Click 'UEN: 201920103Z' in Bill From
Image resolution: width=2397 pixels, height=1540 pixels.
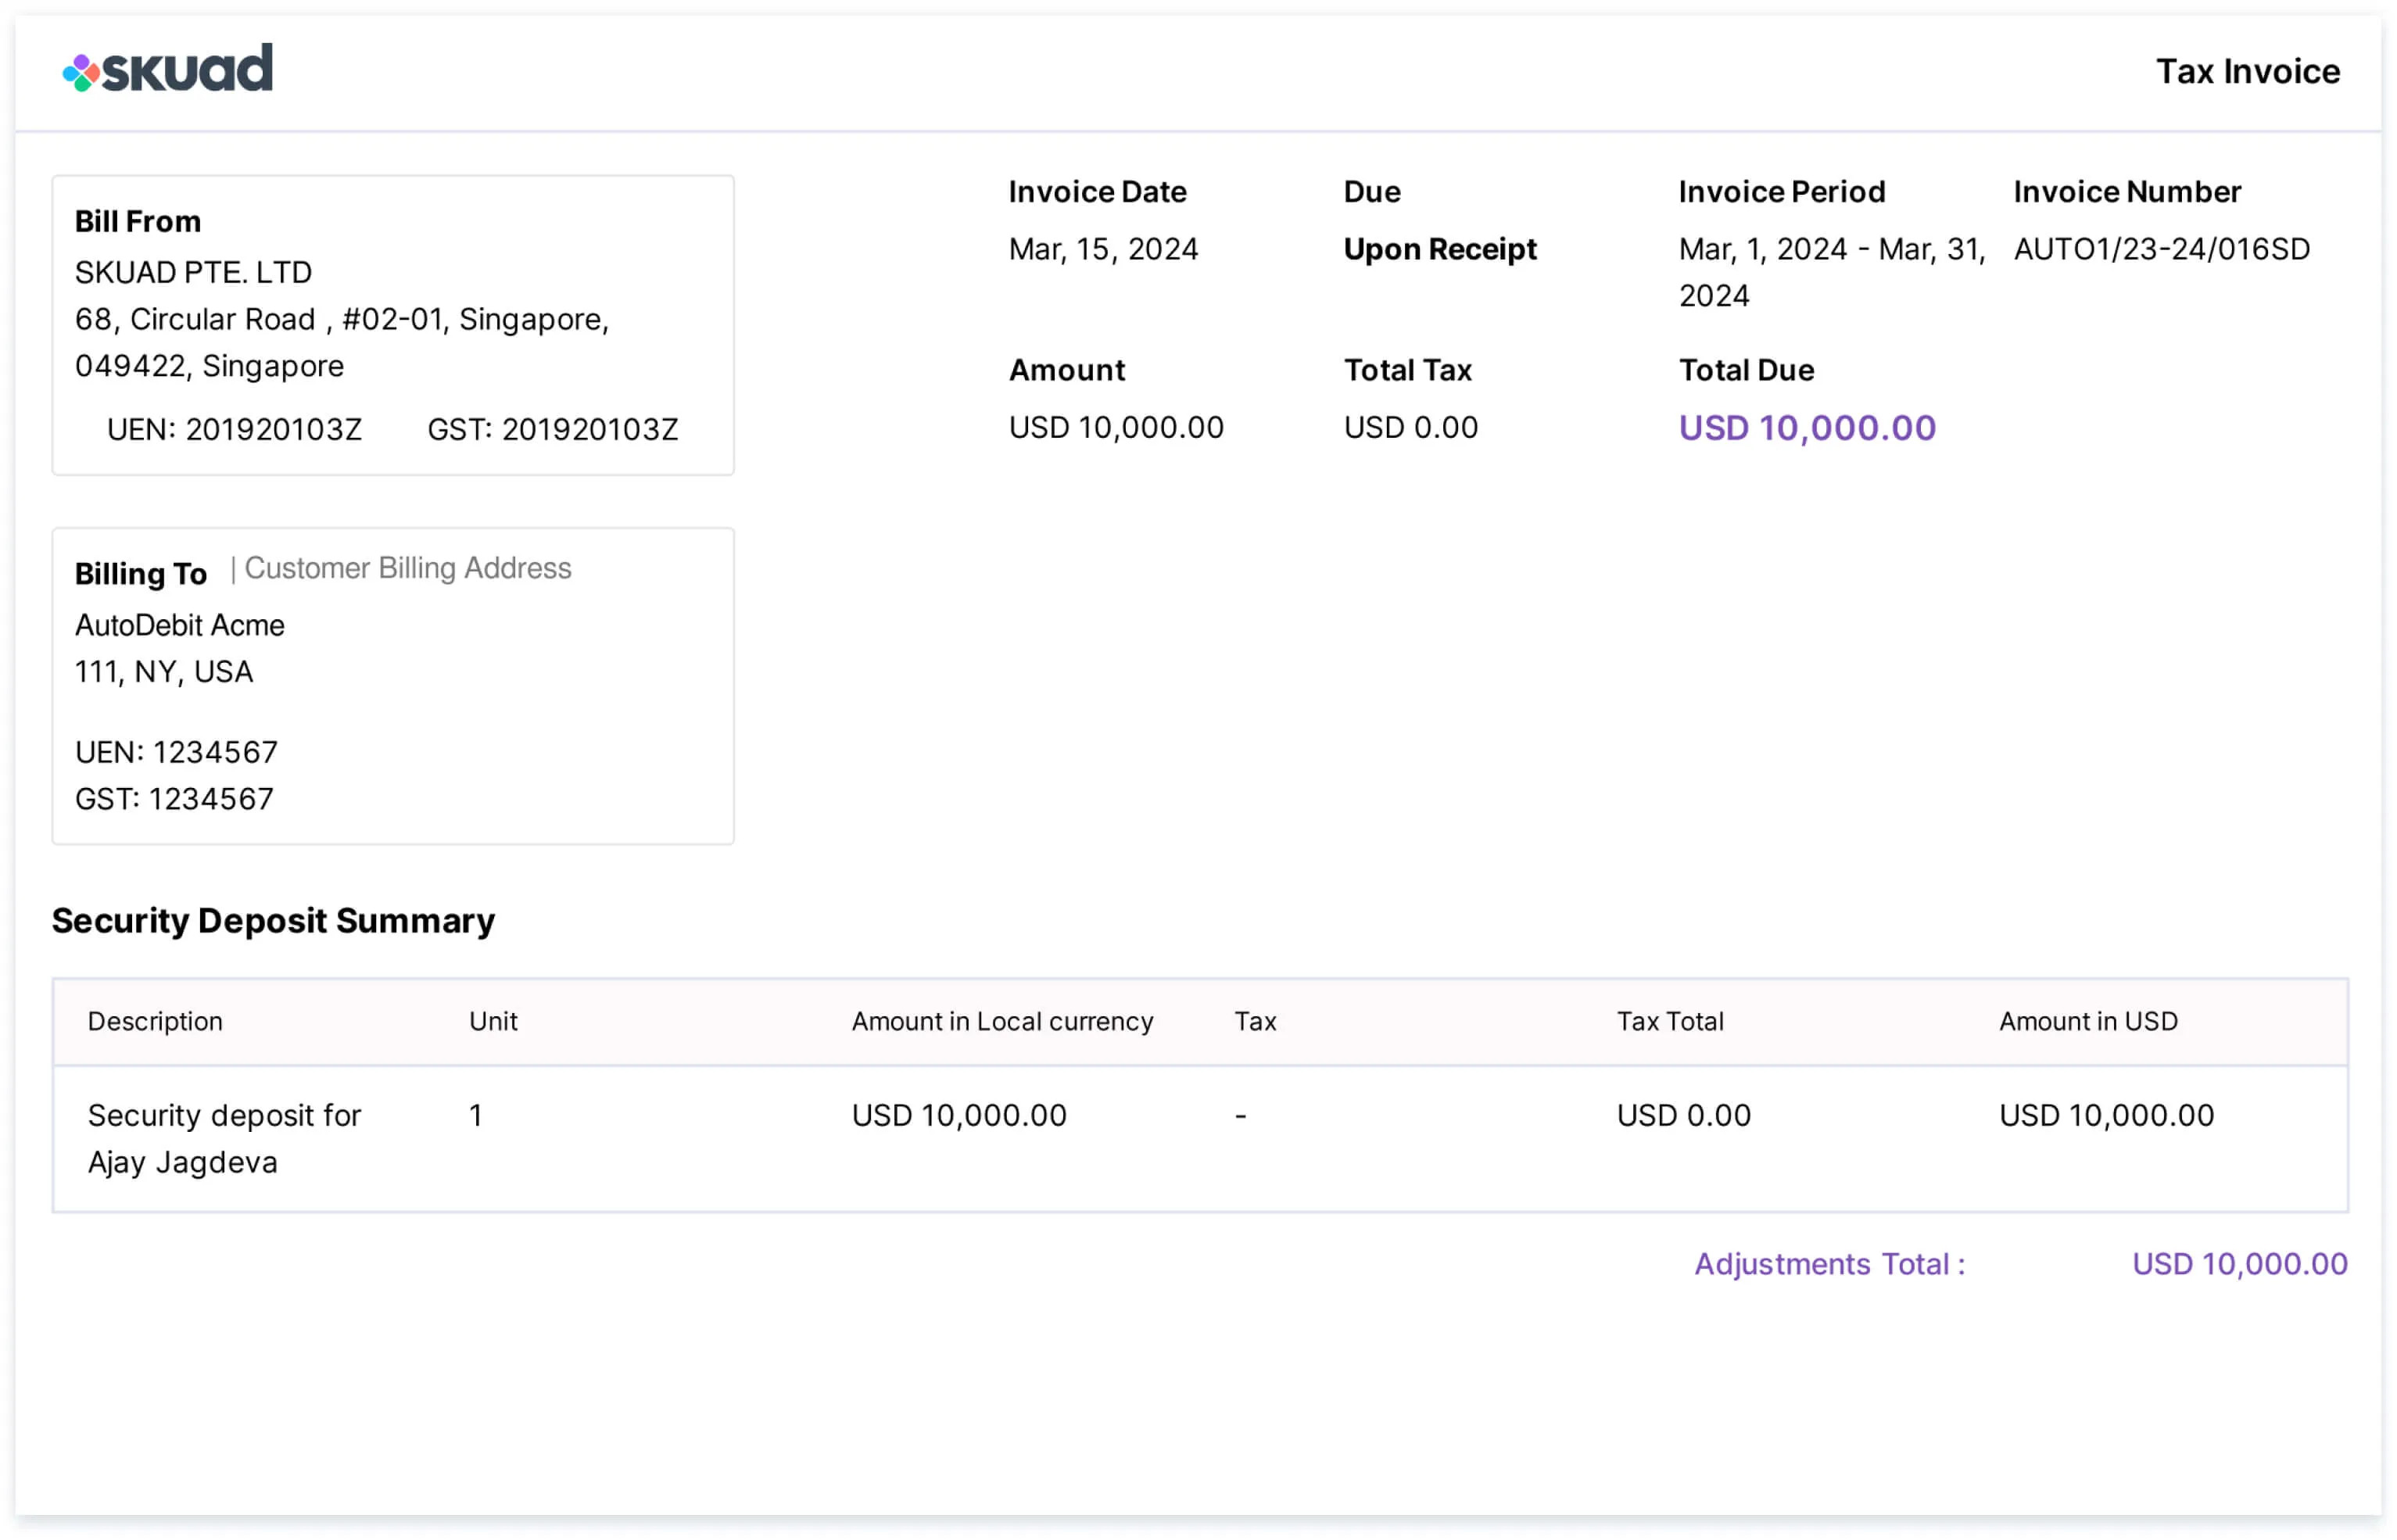[234, 429]
